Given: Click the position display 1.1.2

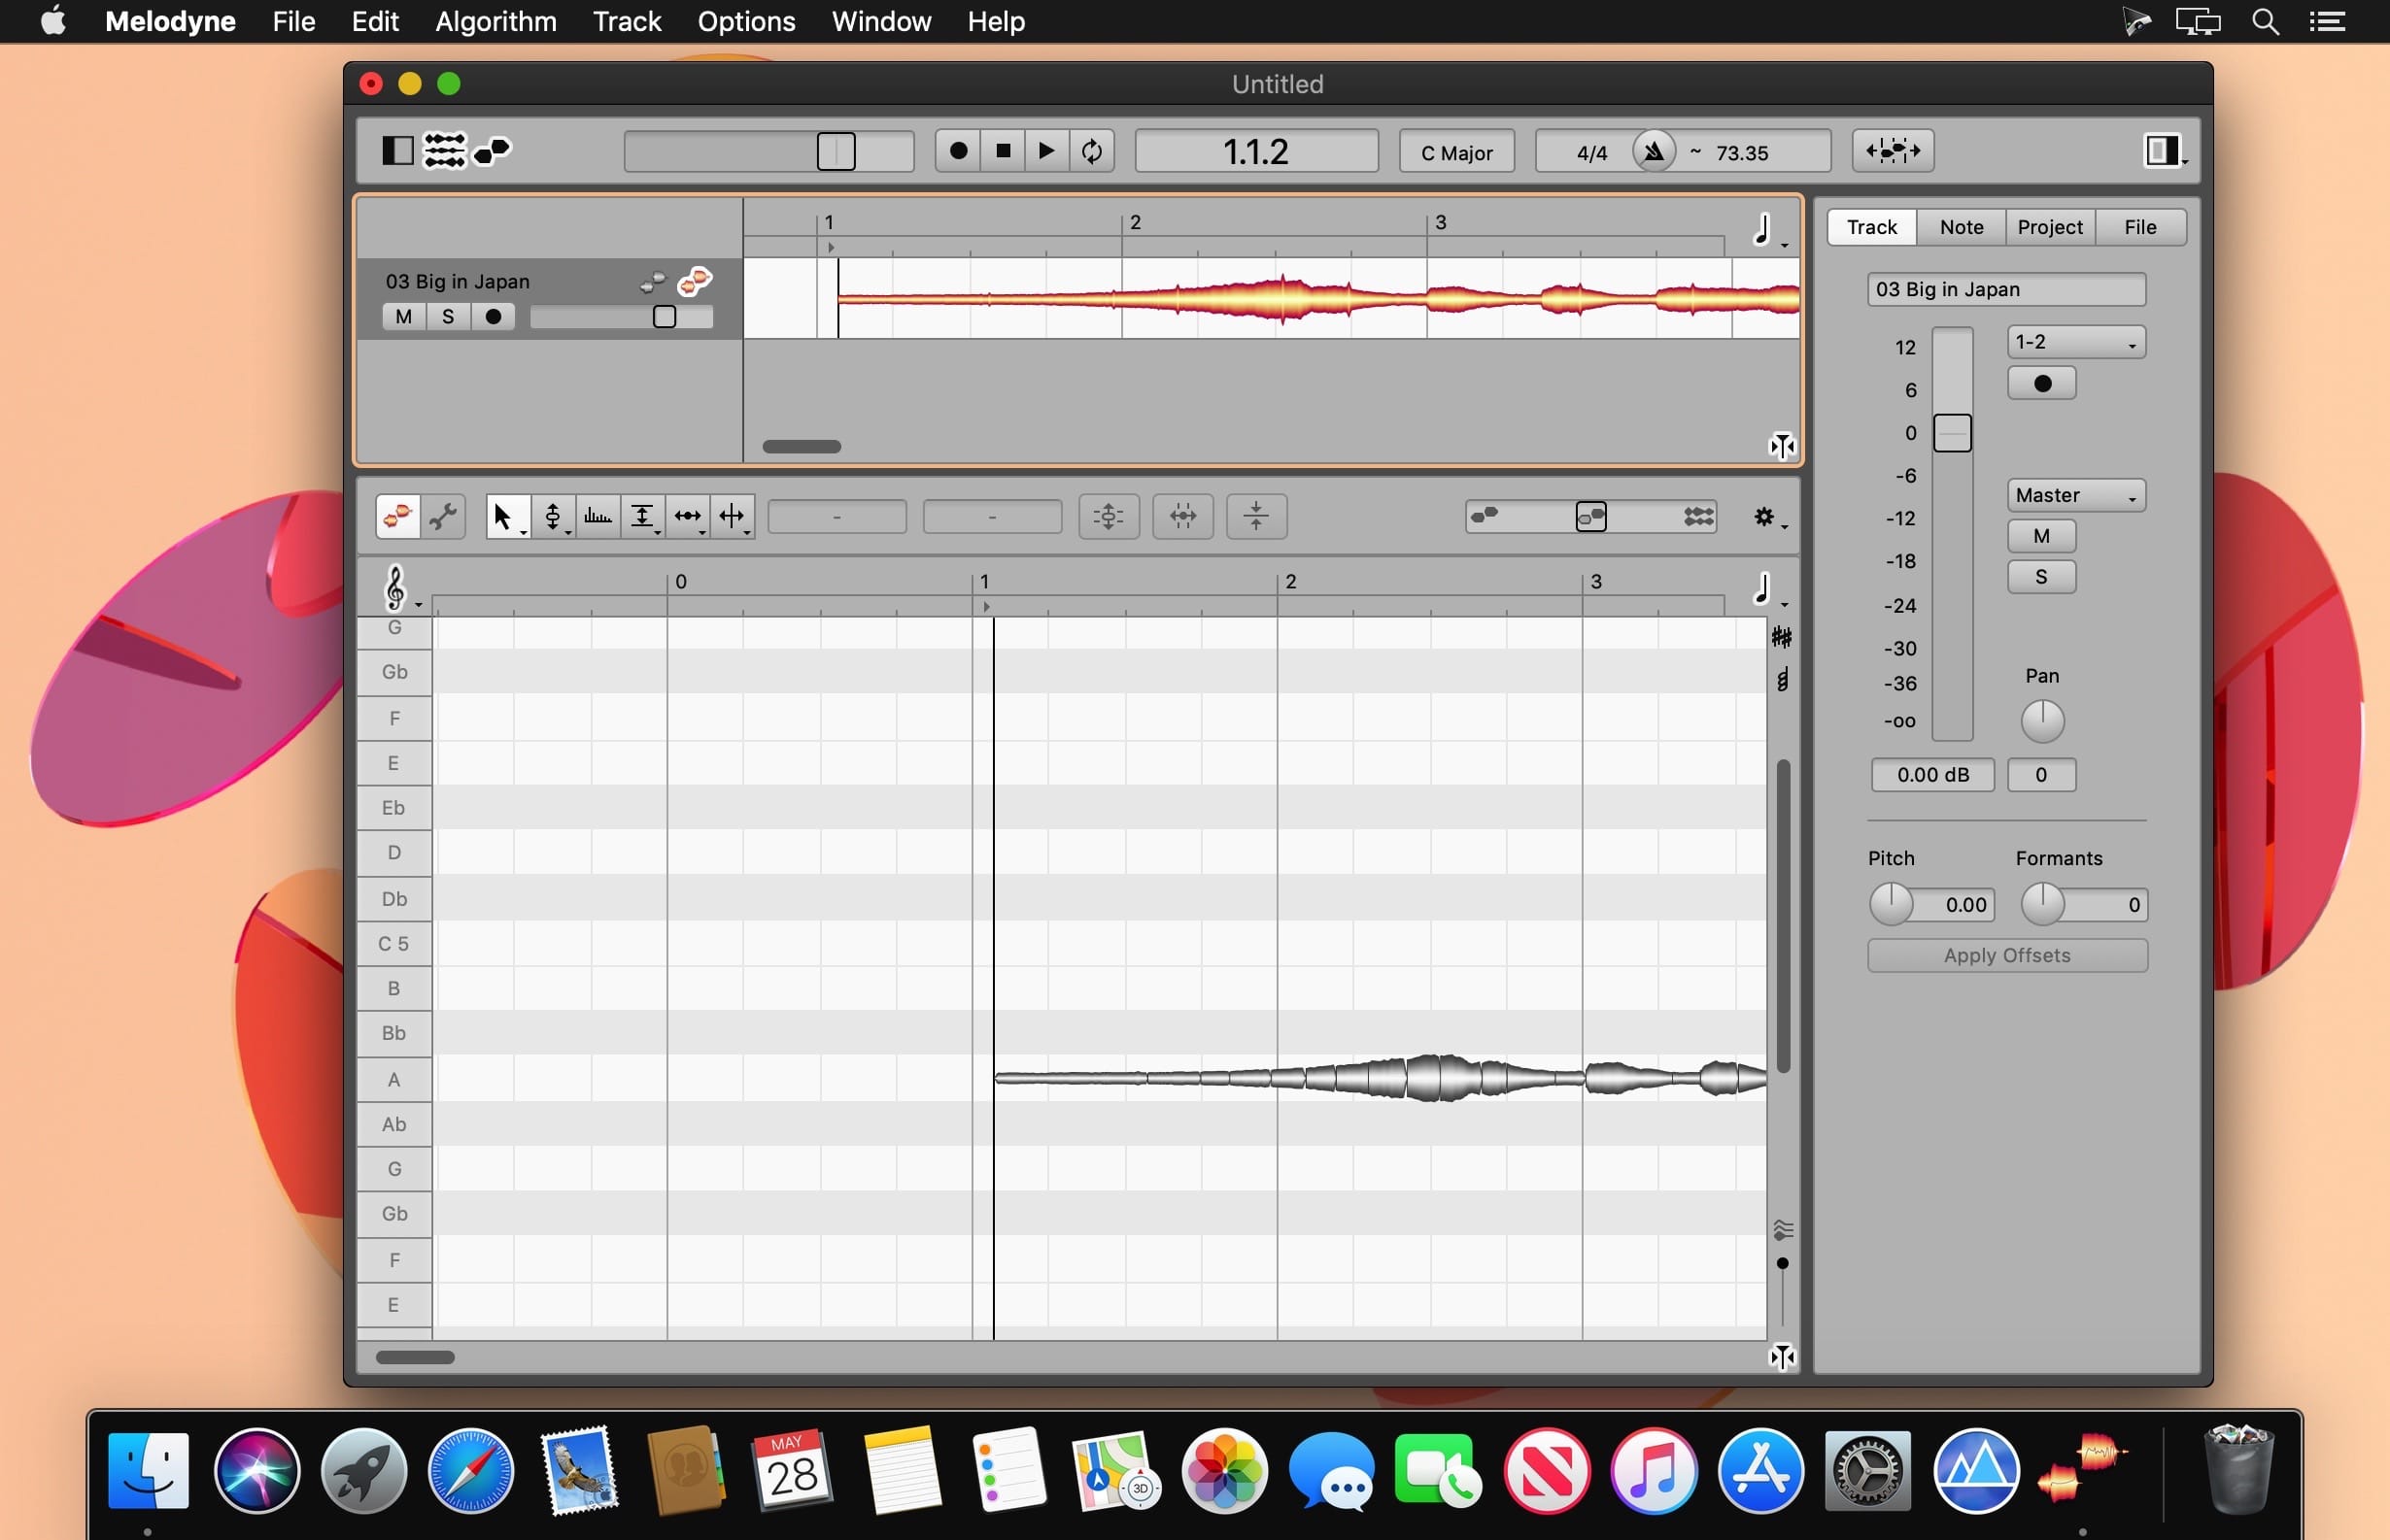Looking at the screenshot, I should pyautogui.click(x=1255, y=152).
